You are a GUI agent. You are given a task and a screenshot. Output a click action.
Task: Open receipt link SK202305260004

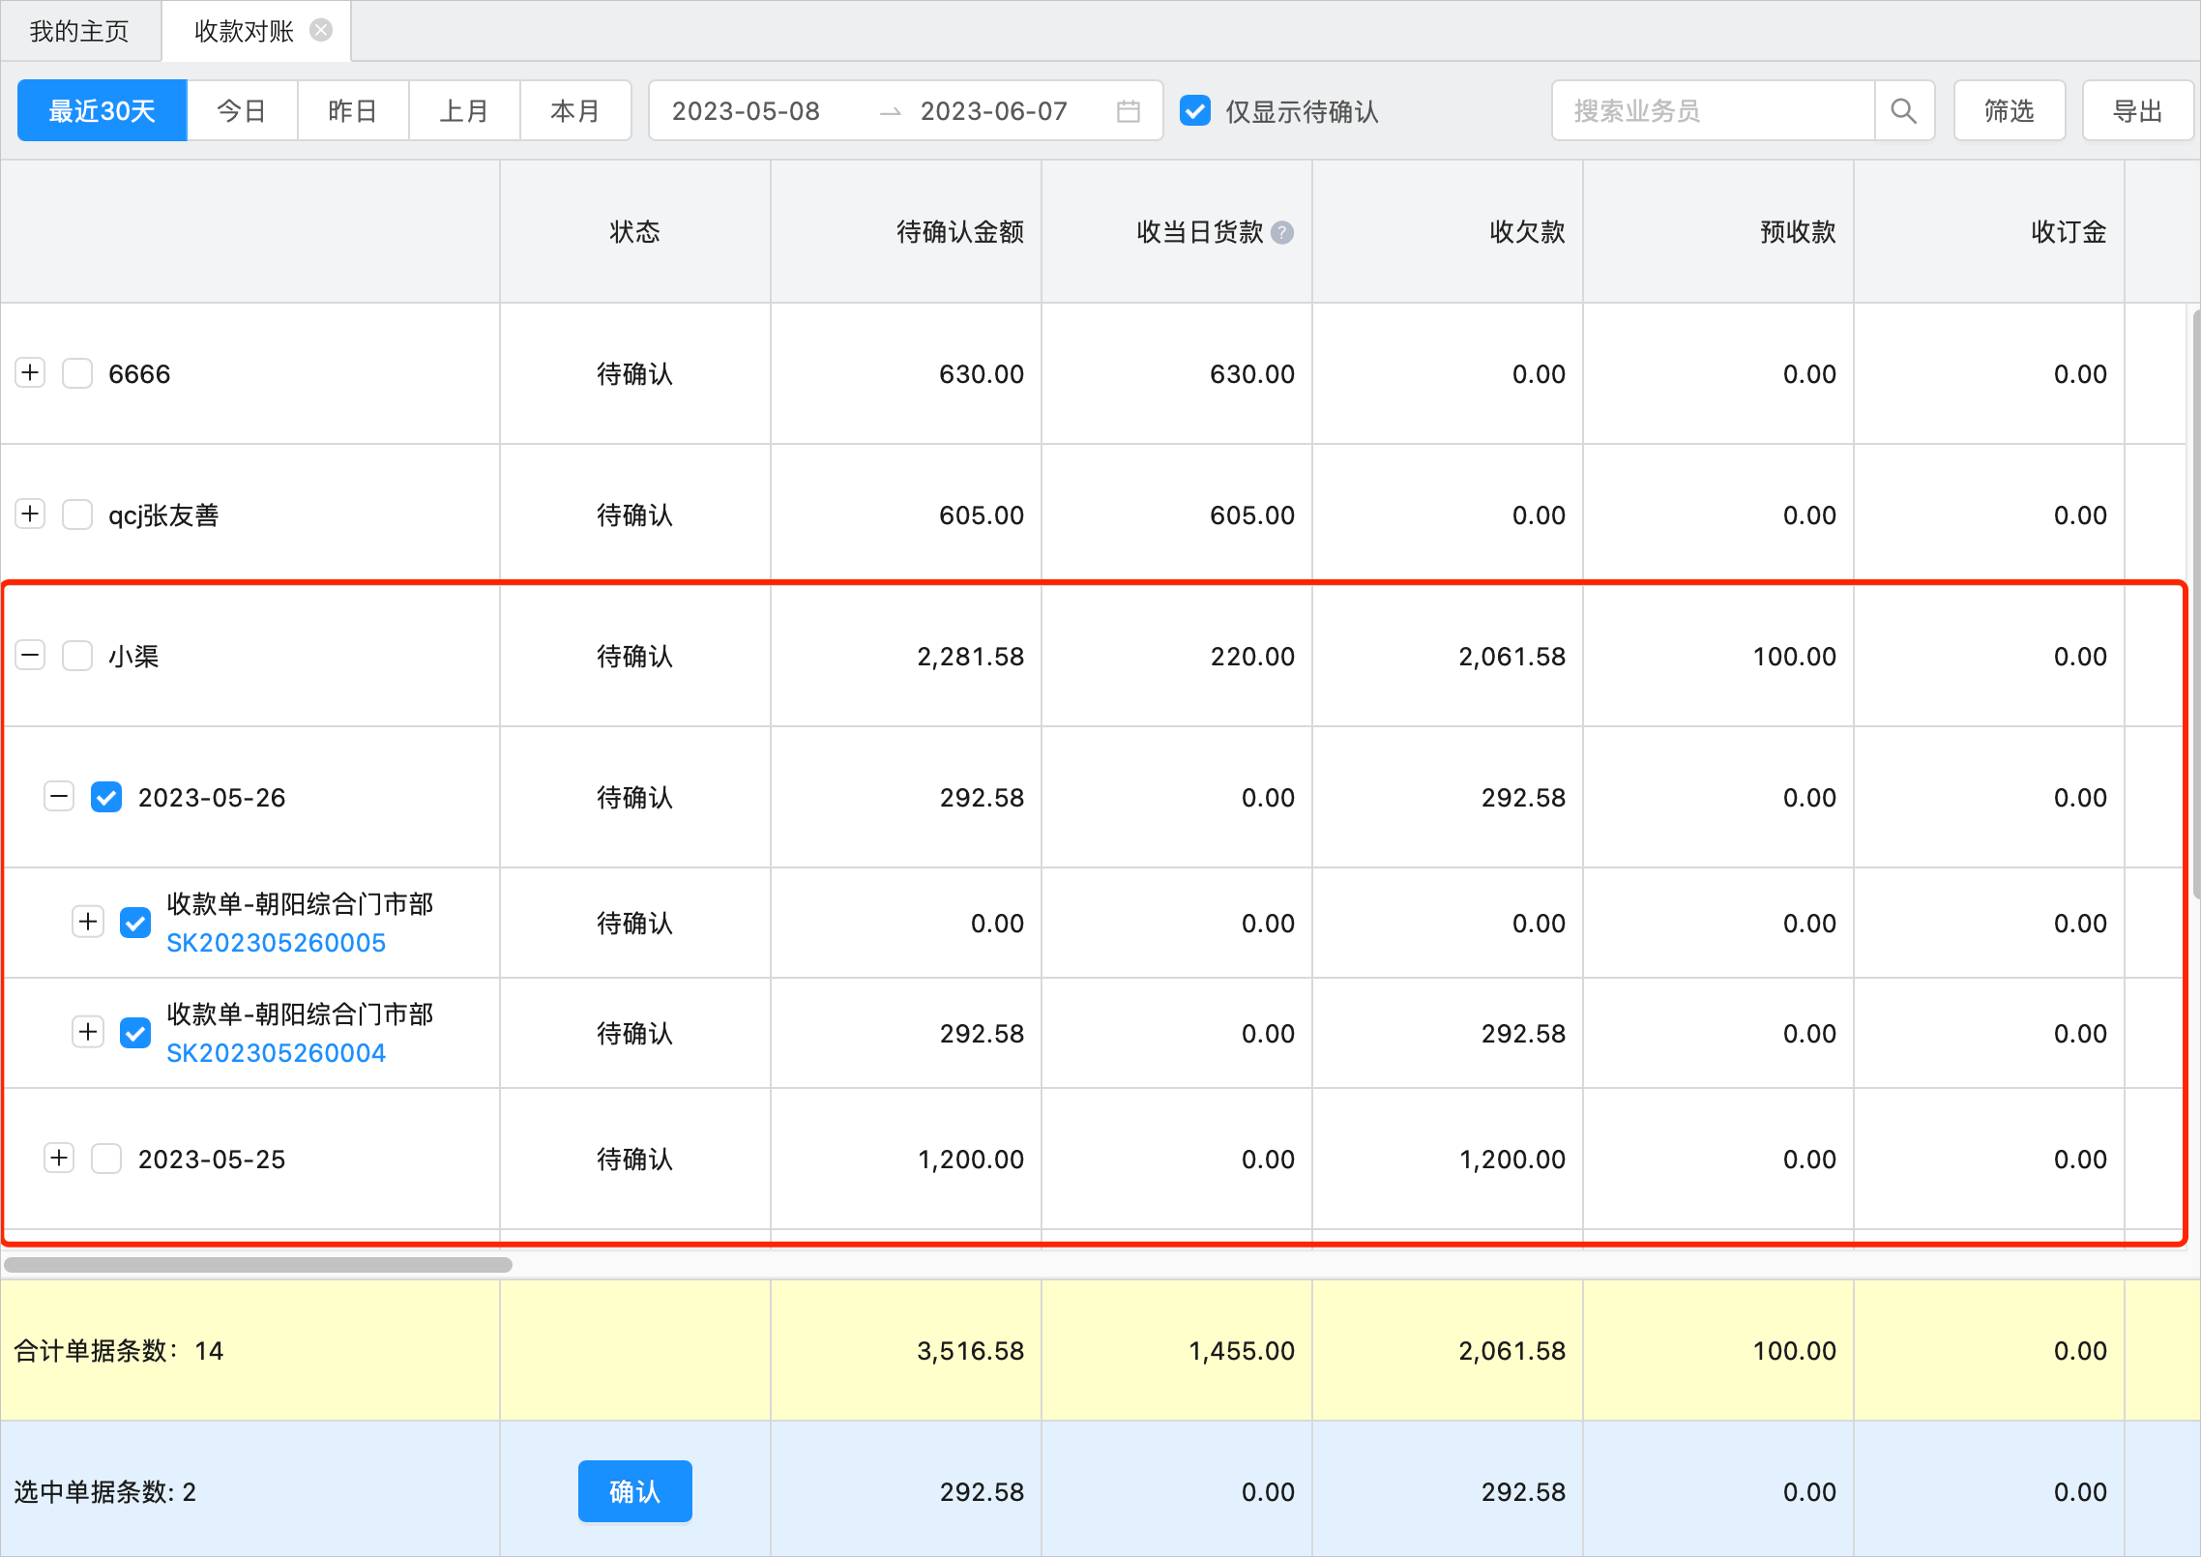point(277,1053)
